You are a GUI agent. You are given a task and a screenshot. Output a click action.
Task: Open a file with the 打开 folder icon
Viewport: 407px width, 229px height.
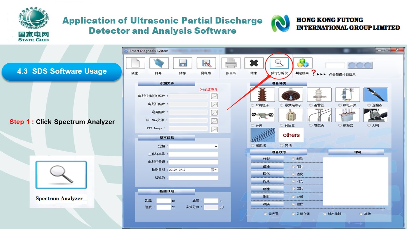pos(159,63)
